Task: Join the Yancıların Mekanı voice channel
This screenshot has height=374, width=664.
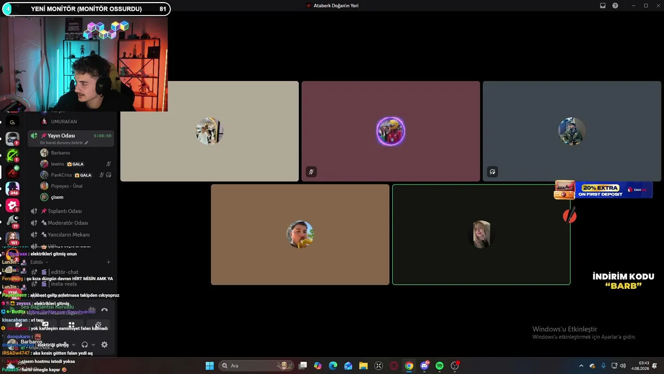Action: 72,235
